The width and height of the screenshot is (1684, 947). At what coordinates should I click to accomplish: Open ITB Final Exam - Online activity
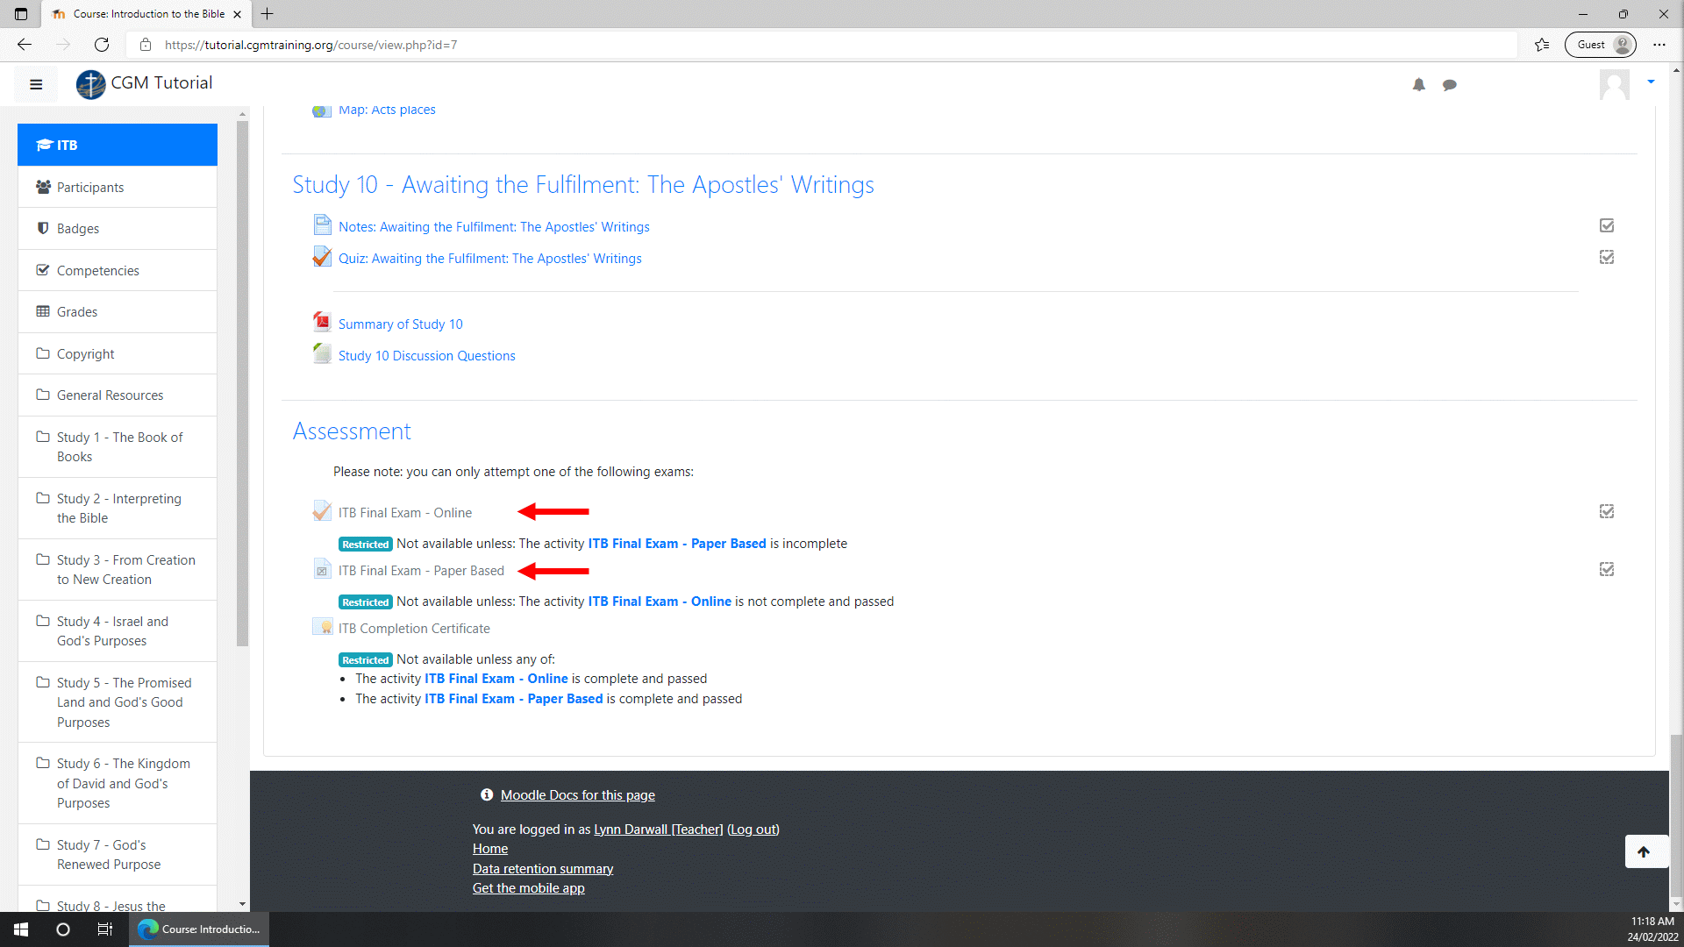(x=405, y=512)
